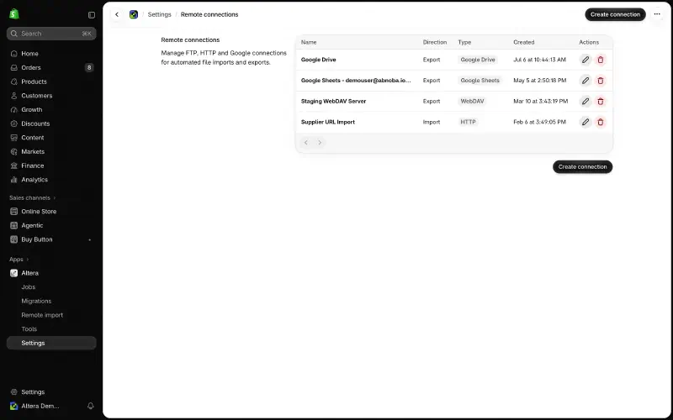Click the Google Sheets type badge
673x420 pixels.
coord(480,81)
